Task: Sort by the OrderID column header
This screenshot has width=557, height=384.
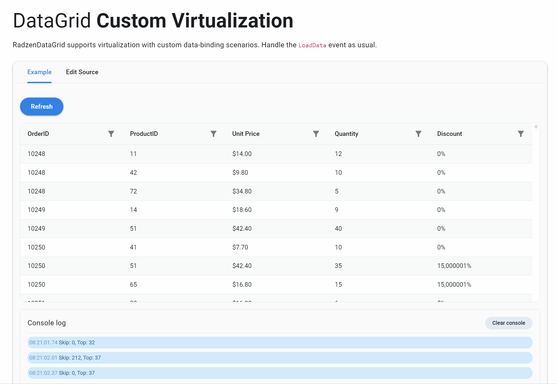Action: pyautogui.click(x=38, y=134)
